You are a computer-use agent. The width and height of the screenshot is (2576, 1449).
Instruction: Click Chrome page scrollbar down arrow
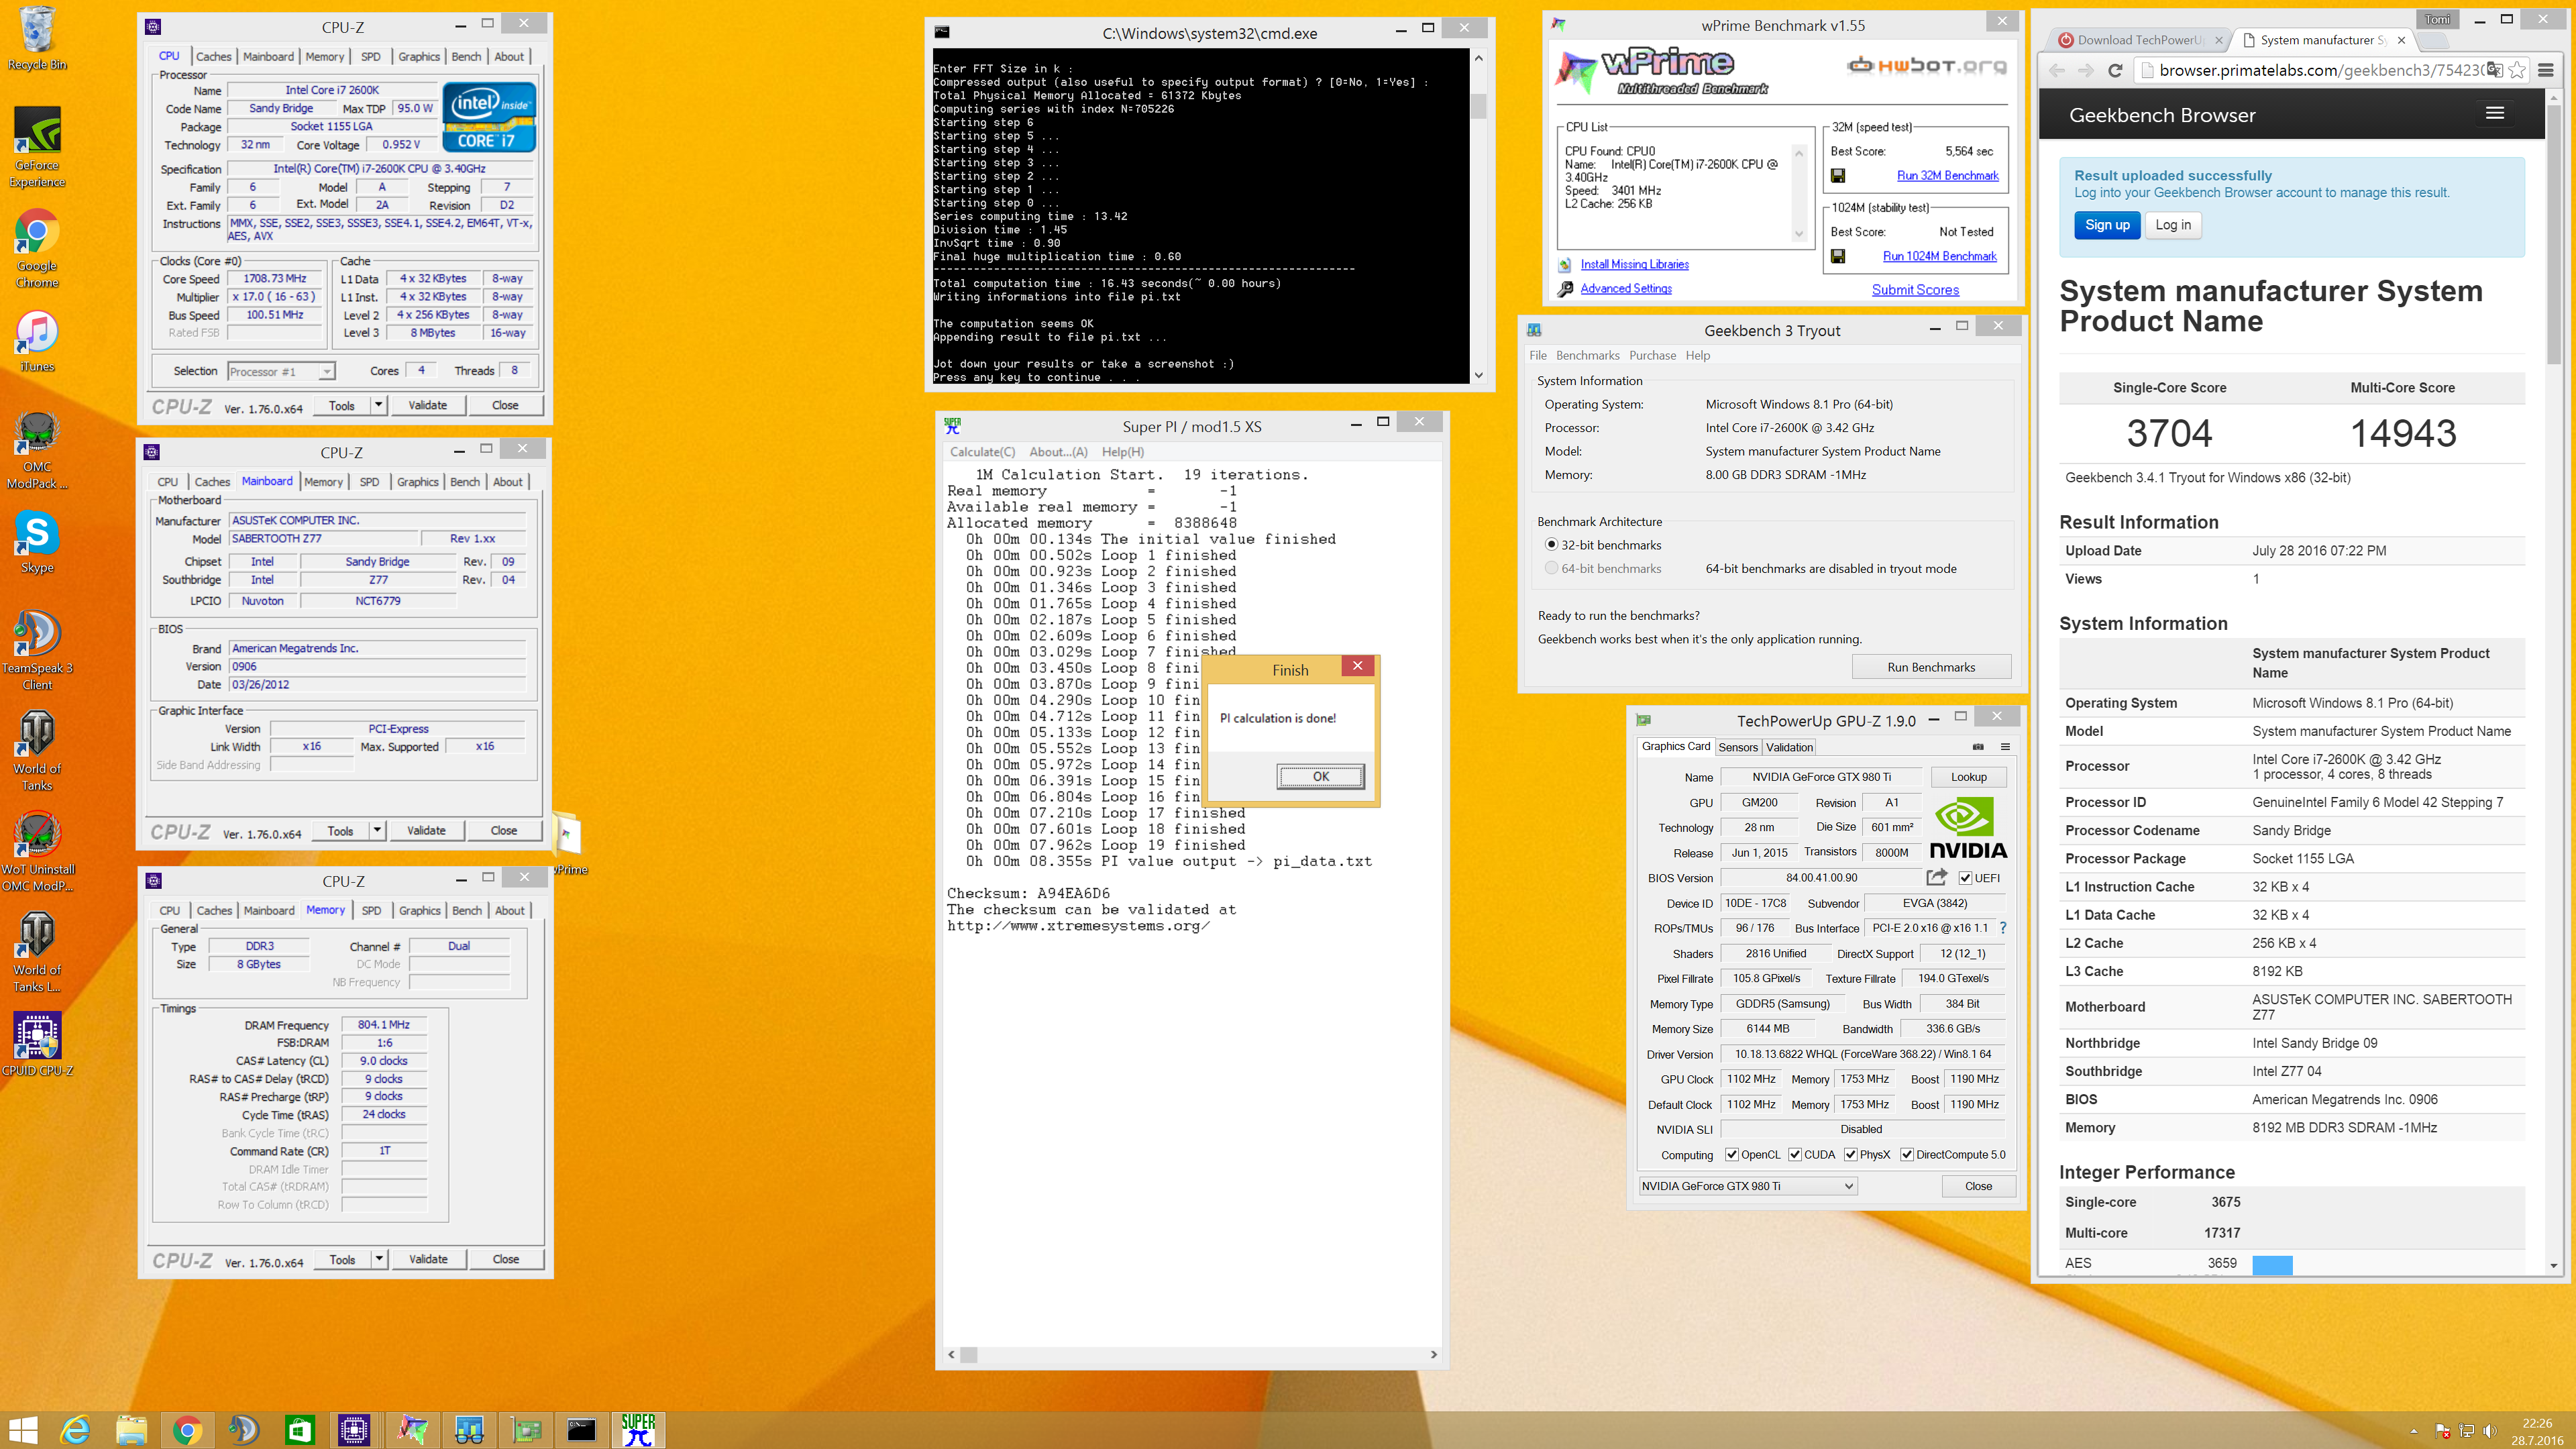pos(2554,1266)
